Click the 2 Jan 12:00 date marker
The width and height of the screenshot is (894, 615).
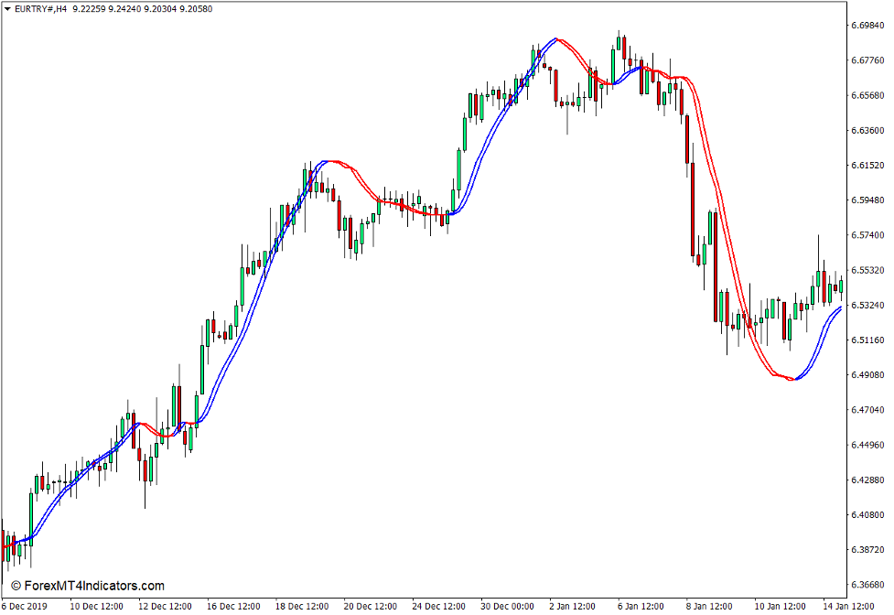coord(572,604)
